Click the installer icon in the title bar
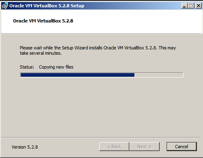The width and height of the screenshot is (203, 158). coord(5,6)
